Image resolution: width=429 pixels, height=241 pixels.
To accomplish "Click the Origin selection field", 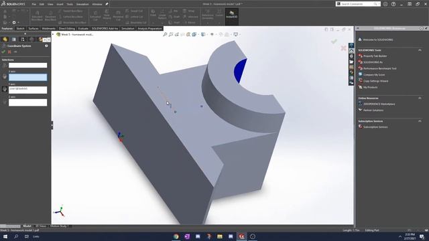I will pos(27,66).
